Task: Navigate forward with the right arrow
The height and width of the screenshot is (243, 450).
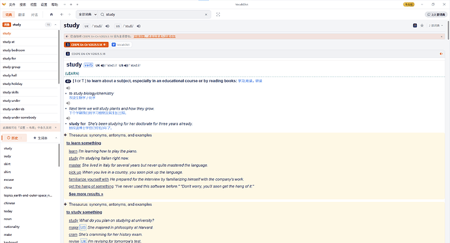Action: click(69, 14)
